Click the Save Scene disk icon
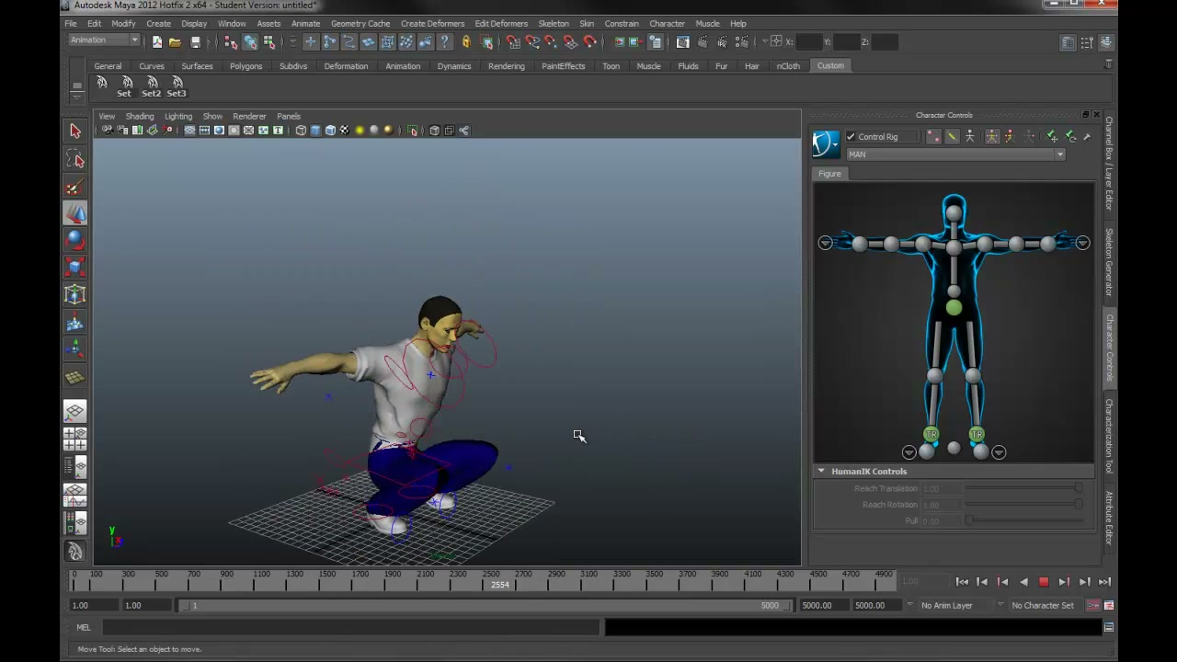 195,42
